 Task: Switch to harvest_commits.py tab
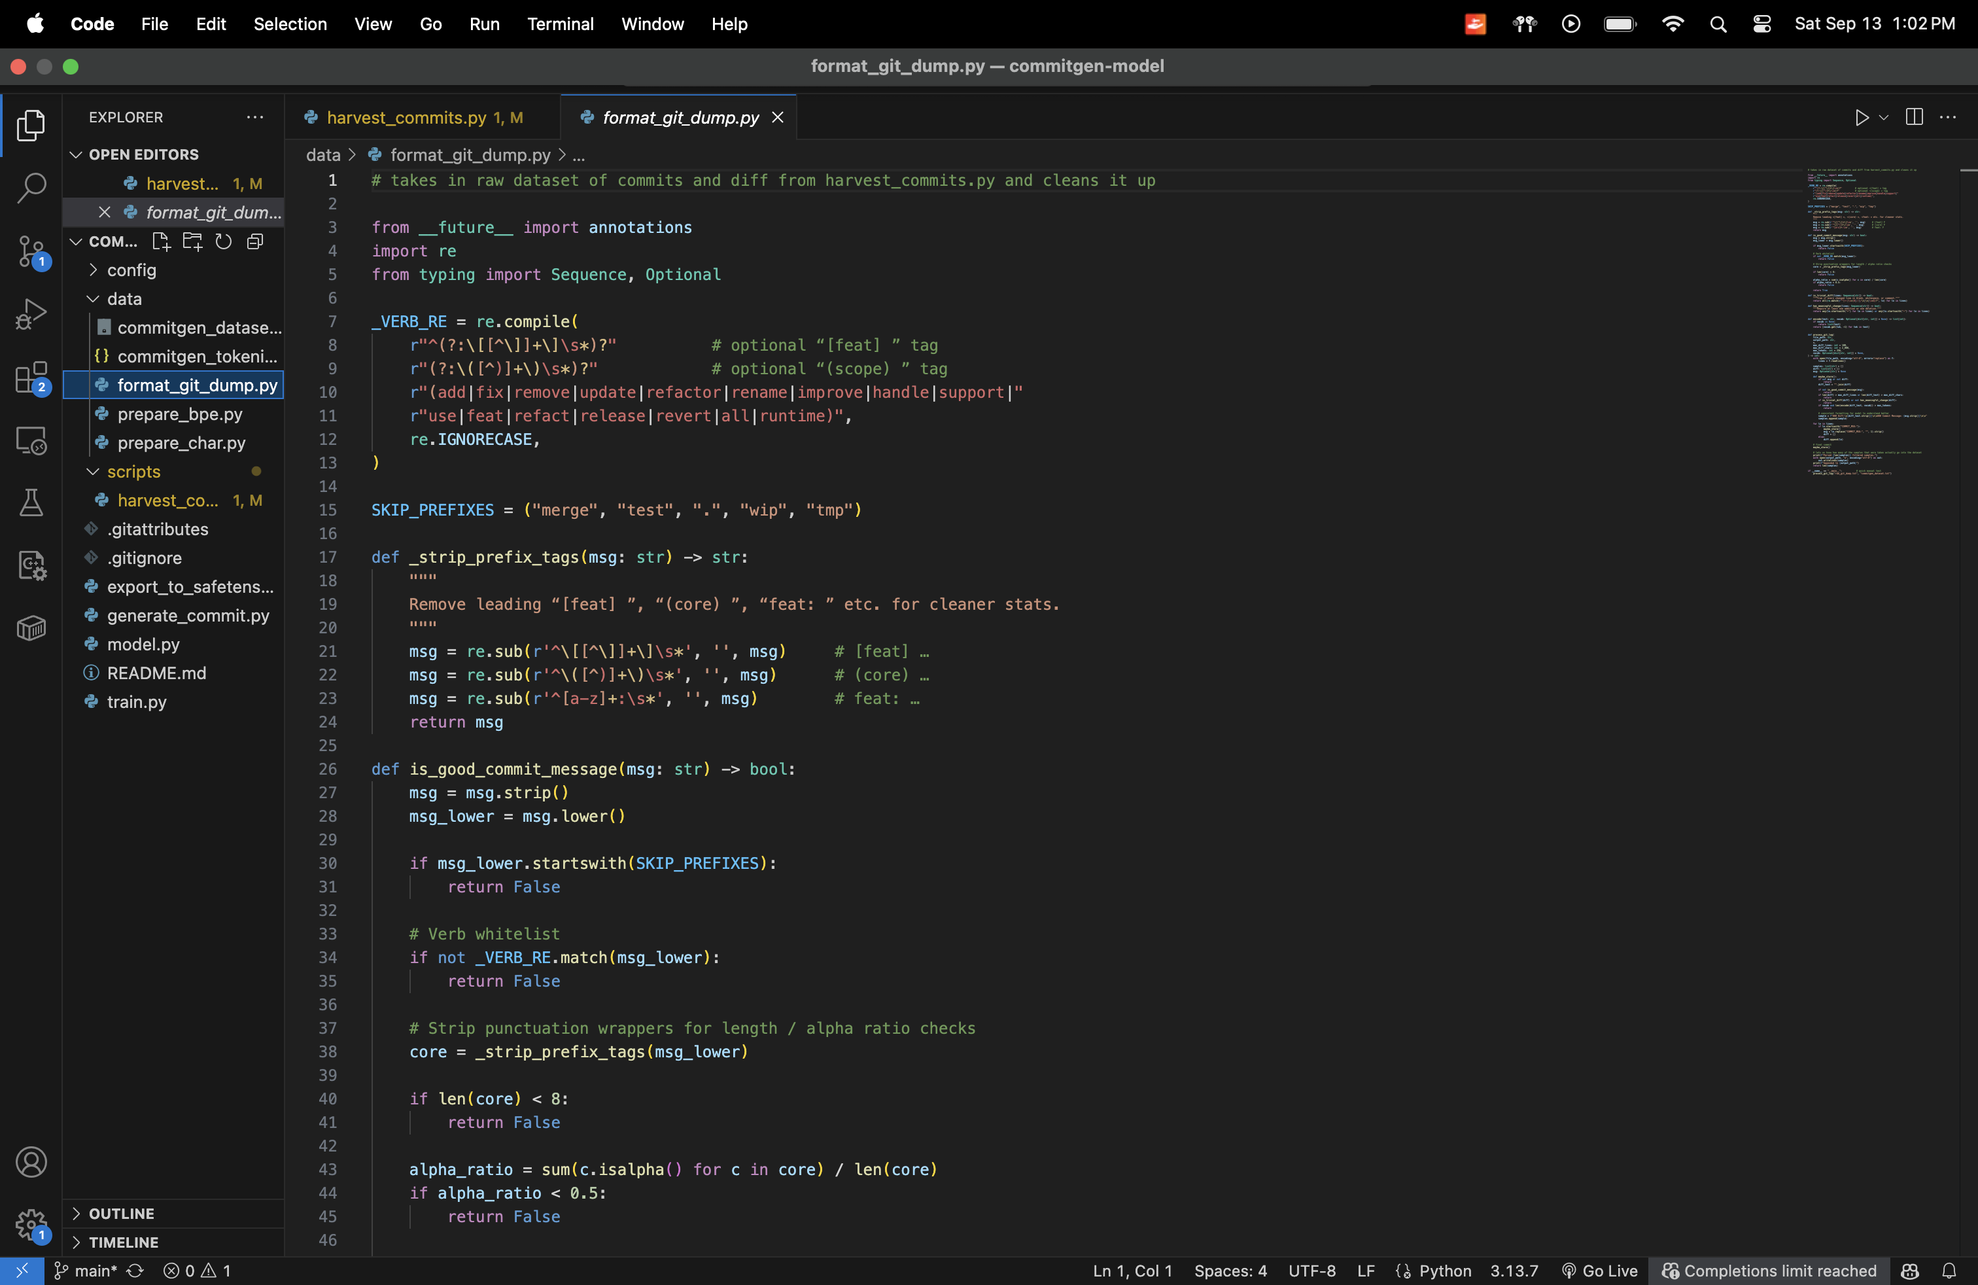click(422, 117)
